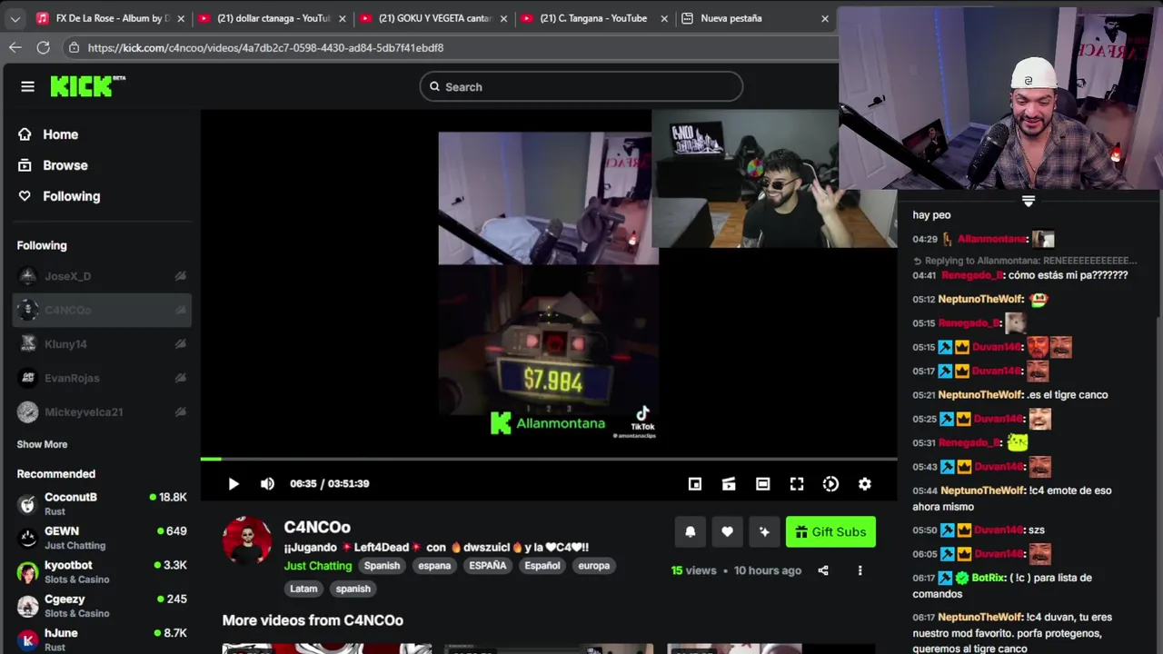Open JoseX_D followed channel
This screenshot has width=1163, height=654.
(102, 276)
